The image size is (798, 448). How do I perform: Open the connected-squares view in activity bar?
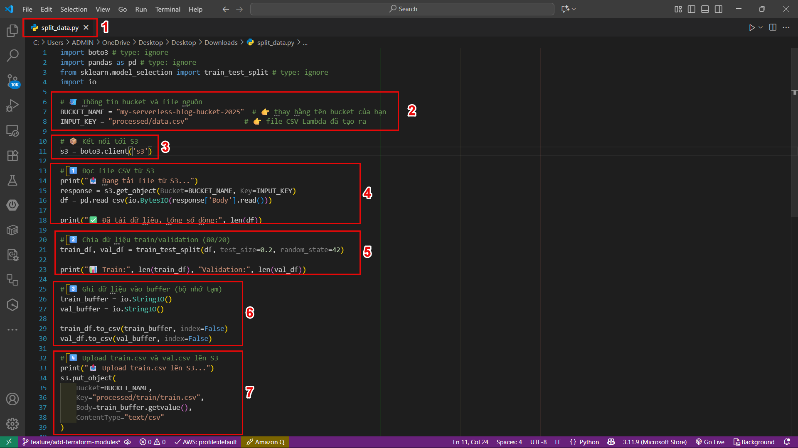[x=12, y=280]
